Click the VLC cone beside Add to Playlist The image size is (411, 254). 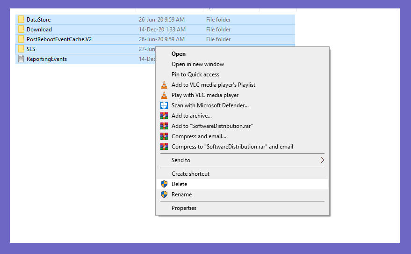pyautogui.click(x=164, y=84)
